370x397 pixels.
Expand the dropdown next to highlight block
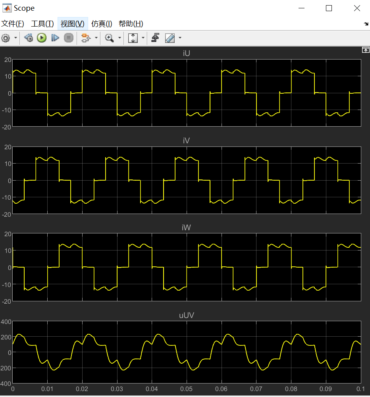click(96, 38)
